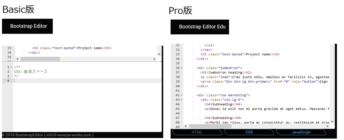This screenshot has height=140, width=344.
Task: Click the 'Cras justo odio' lead paragraph line
Action: [x=265, y=77]
